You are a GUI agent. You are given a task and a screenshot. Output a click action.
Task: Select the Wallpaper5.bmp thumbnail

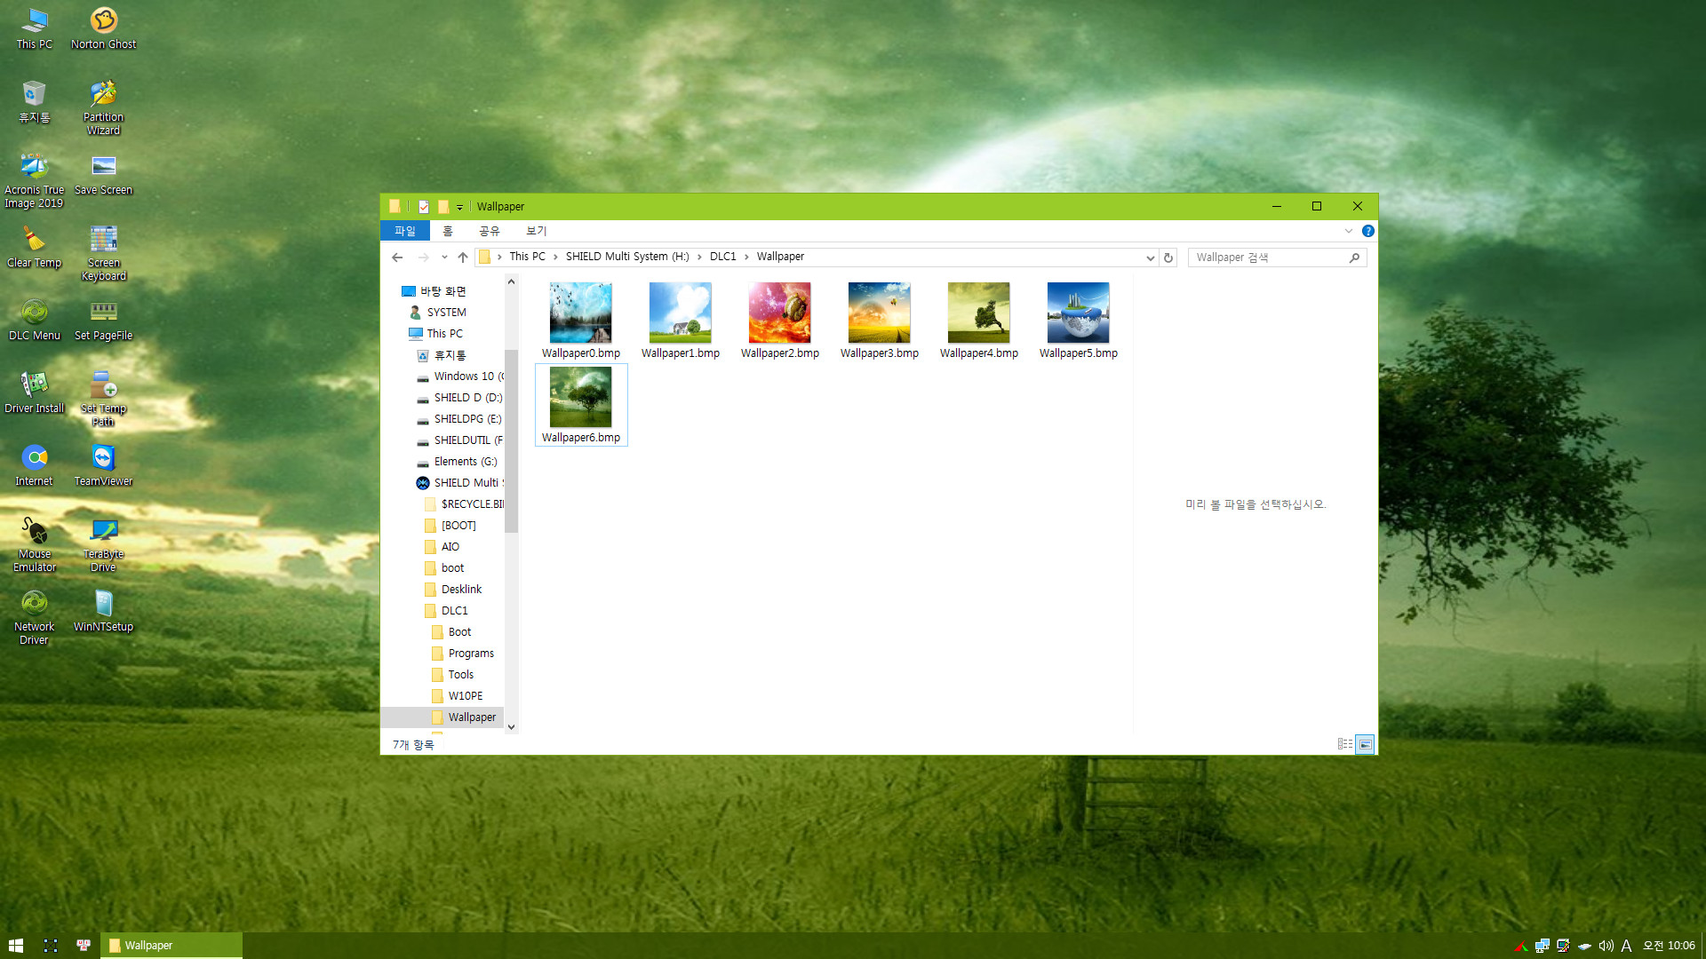pos(1079,321)
